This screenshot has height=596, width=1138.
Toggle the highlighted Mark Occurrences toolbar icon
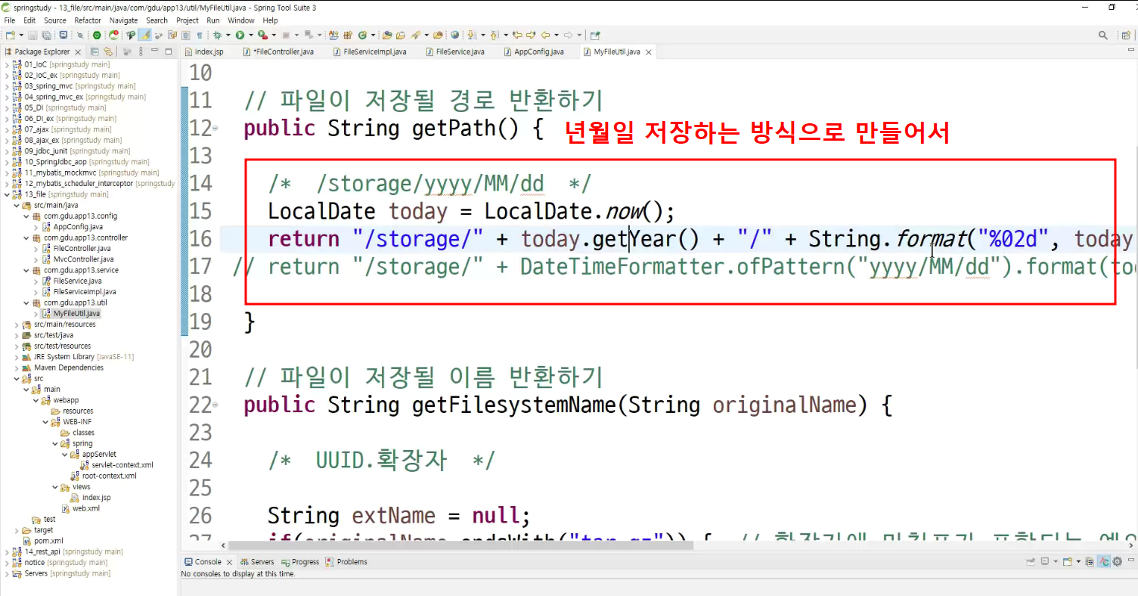coord(144,35)
